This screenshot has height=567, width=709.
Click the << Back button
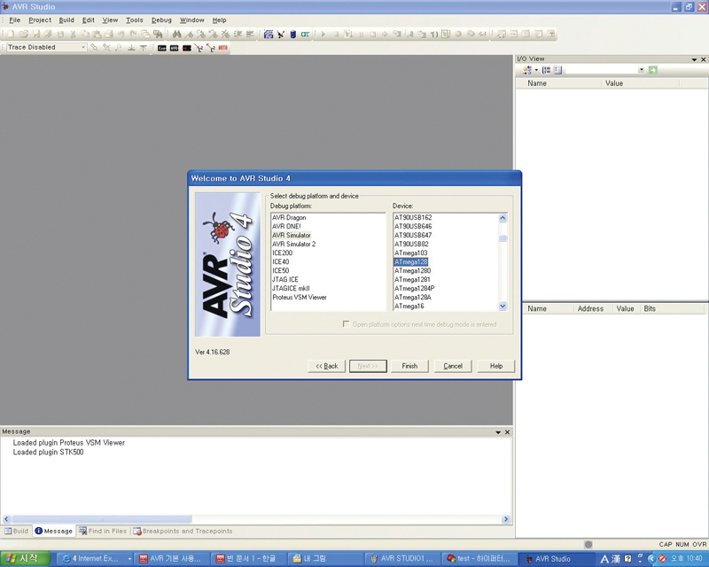(326, 366)
